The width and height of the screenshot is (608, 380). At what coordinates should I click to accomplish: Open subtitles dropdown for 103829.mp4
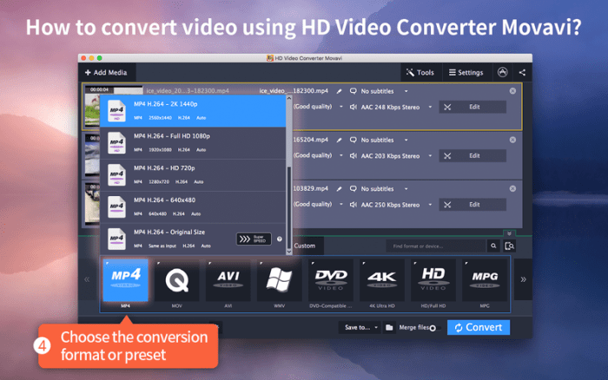(x=406, y=189)
